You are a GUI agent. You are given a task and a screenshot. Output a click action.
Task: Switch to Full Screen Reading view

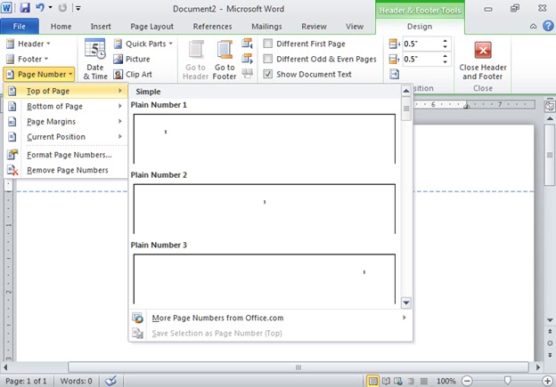[386, 381]
